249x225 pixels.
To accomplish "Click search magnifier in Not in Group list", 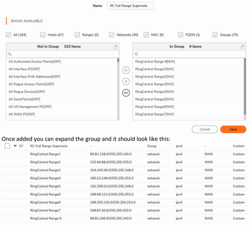I will pos(10,54).
